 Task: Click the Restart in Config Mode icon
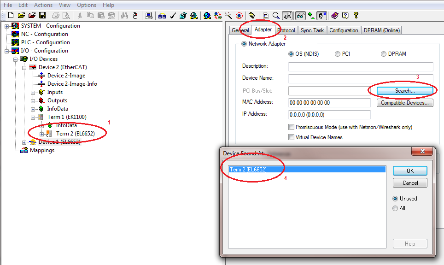pos(207,15)
